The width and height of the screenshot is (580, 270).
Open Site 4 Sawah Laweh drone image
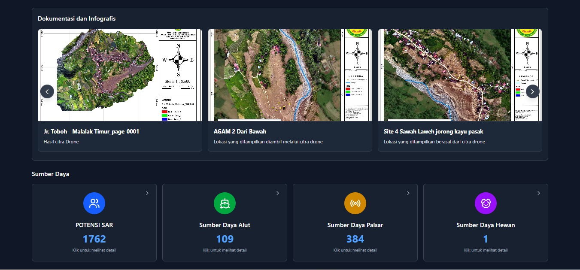[460, 75]
